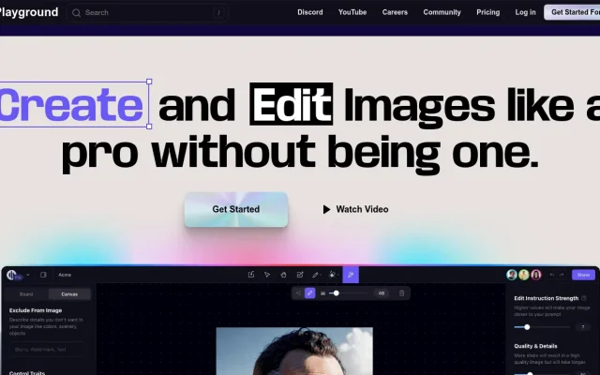Click Watch Video play button
600x375 pixels.
355,209
